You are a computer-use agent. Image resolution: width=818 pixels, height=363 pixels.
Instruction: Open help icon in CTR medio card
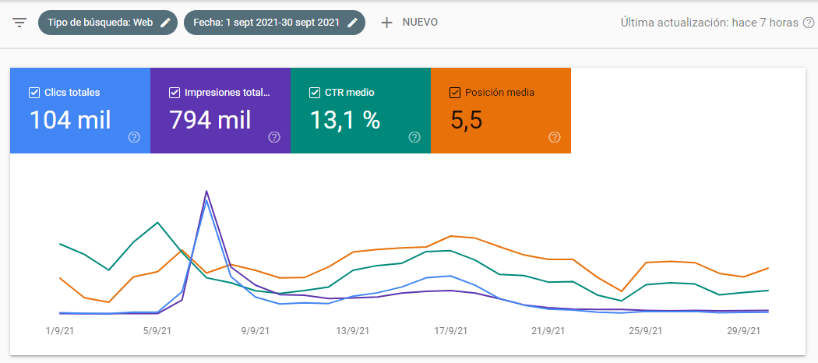coord(414,137)
